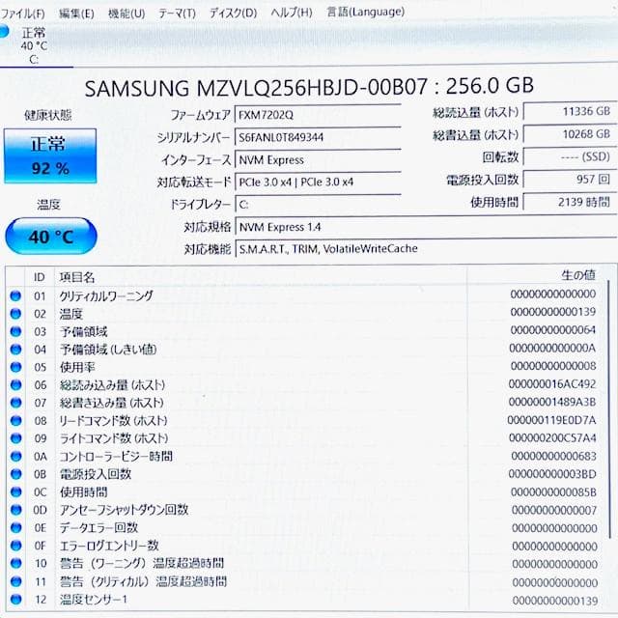
Task: Open the ファイル(F) menu
Action: point(22,14)
